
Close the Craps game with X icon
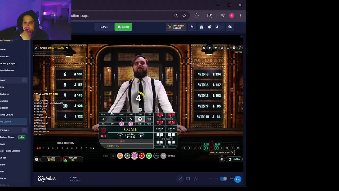click(x=36, y=48)
